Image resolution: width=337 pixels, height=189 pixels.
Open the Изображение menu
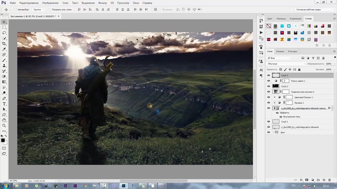[50, 3]
